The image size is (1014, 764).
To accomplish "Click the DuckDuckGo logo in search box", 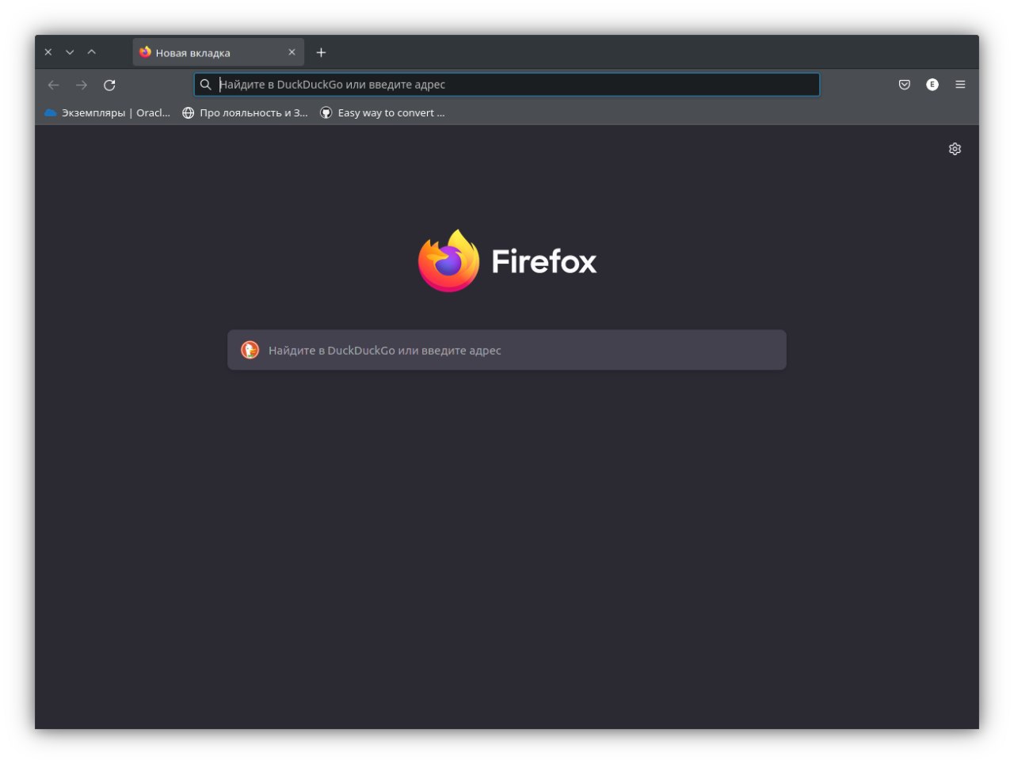I will pyautogui.click(x=250, y=350).
